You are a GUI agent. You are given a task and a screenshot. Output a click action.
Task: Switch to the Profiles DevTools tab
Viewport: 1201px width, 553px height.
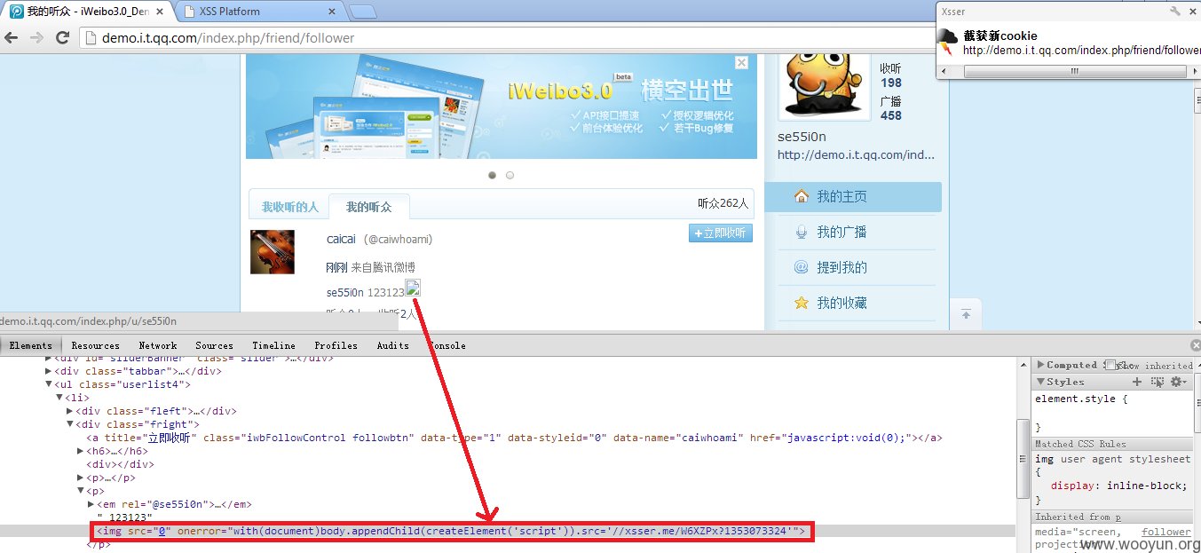pos(336,345)
